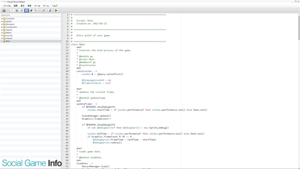Open the green image view toolbar icon
This screenshot has height=169, width=300.
click(17, 11)
